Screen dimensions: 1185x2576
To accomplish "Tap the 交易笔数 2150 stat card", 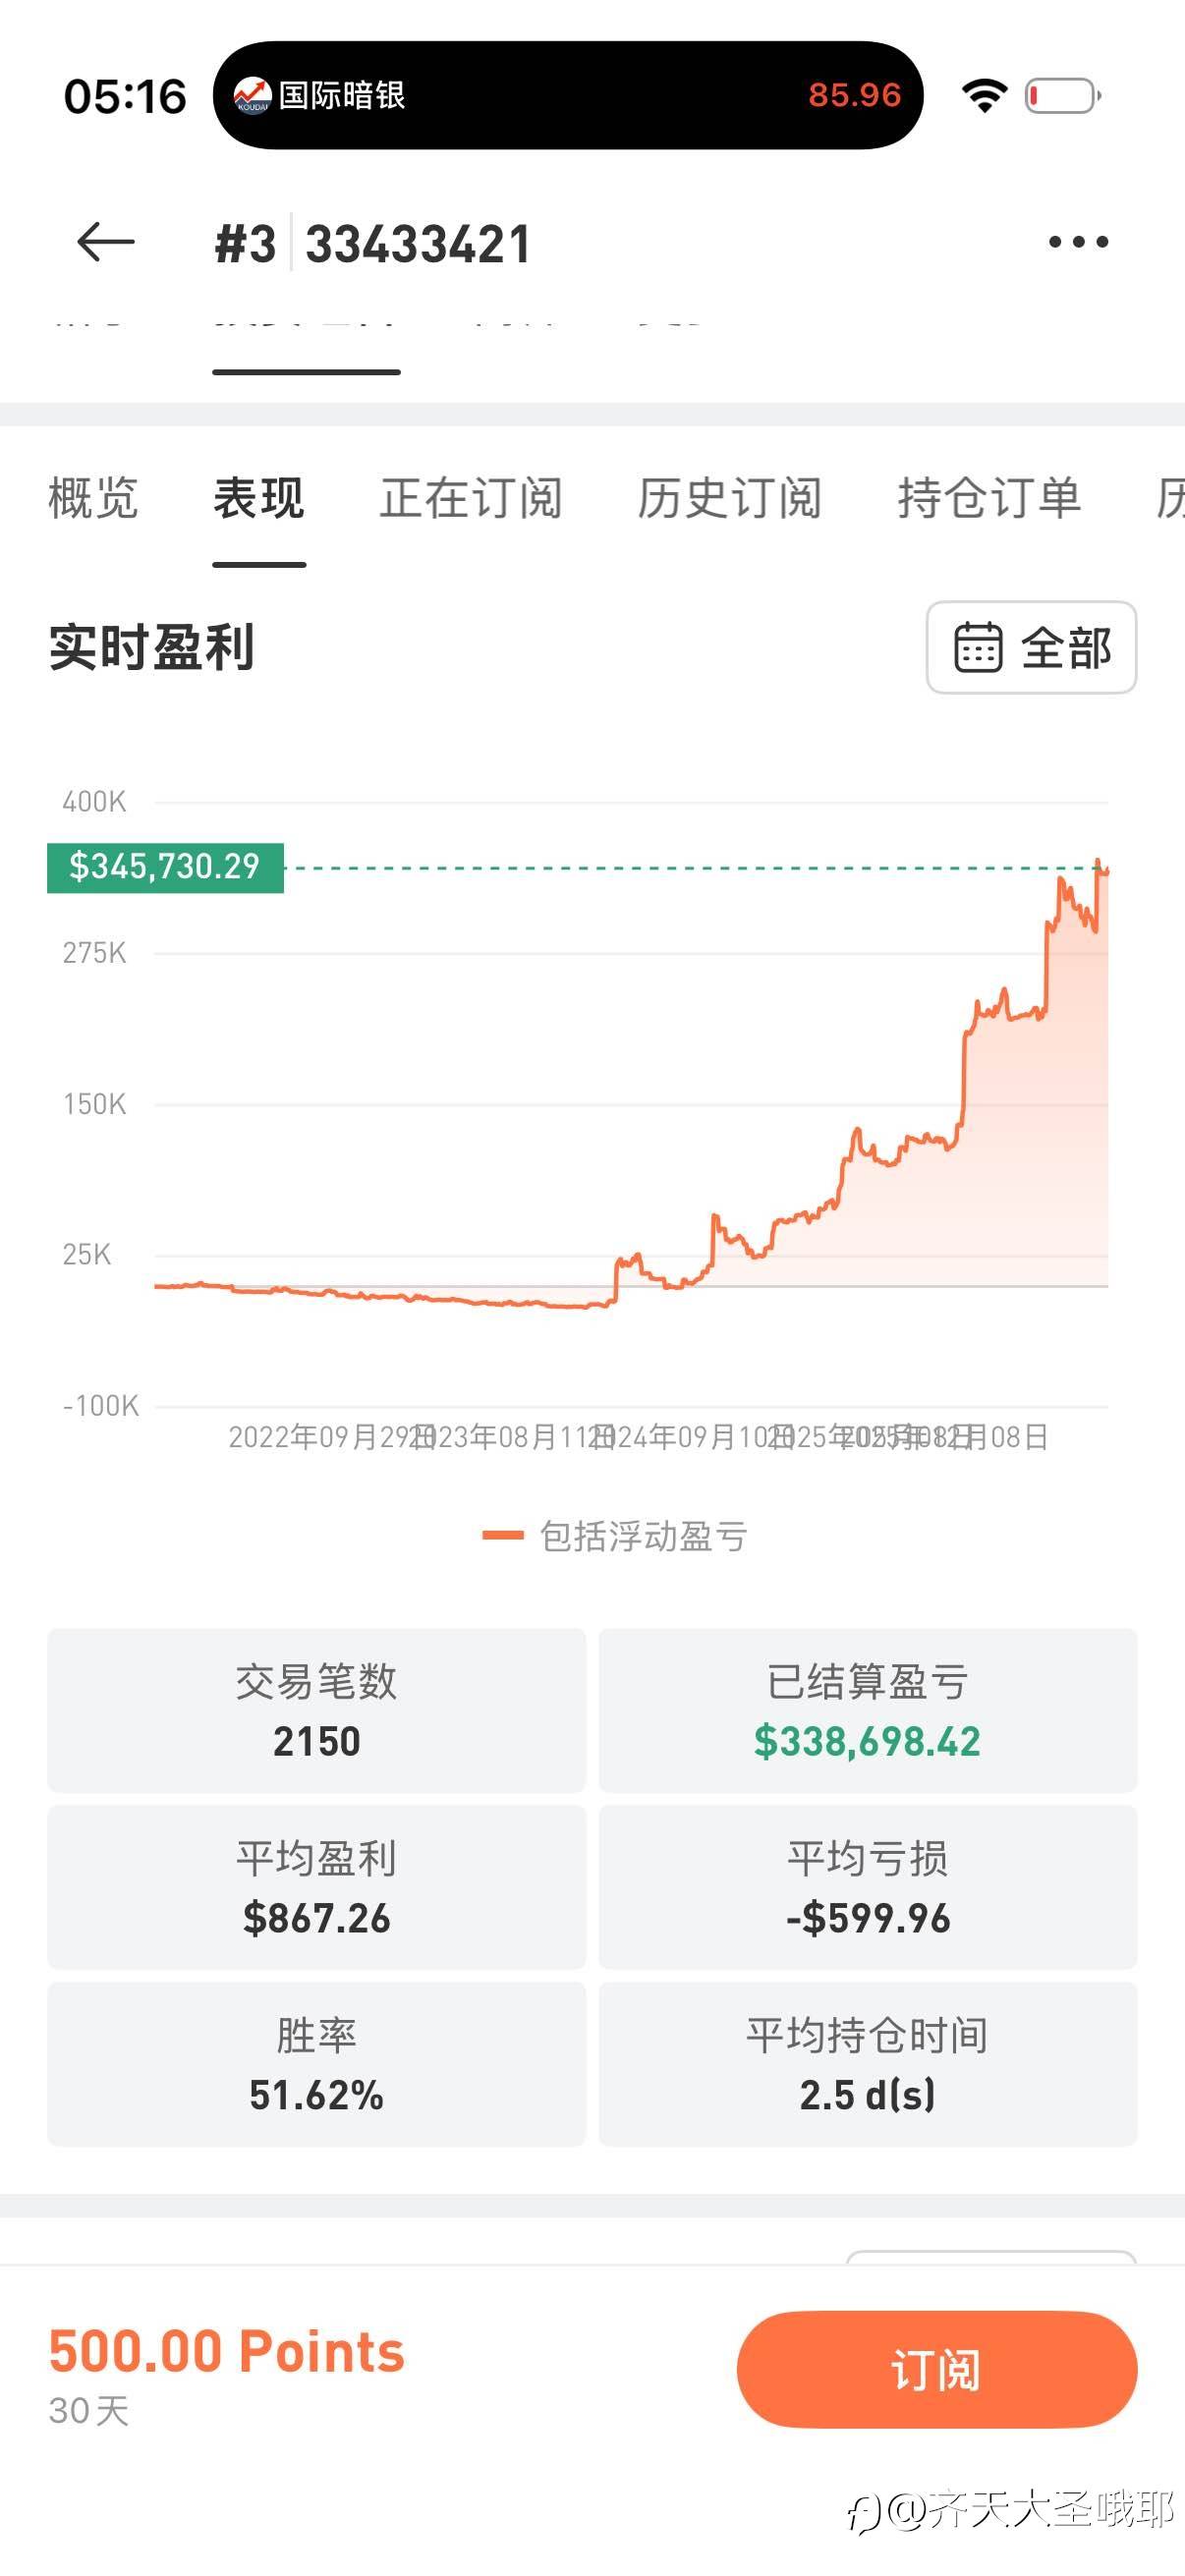I will point(316,1710).
